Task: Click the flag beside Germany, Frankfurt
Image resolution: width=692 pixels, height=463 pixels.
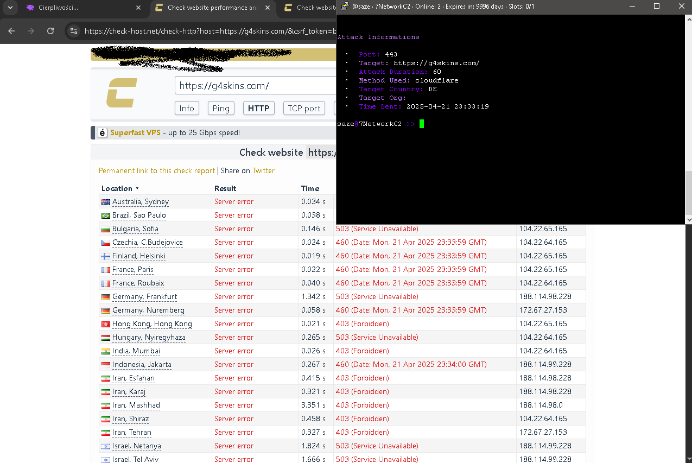Action: [106, 297]
